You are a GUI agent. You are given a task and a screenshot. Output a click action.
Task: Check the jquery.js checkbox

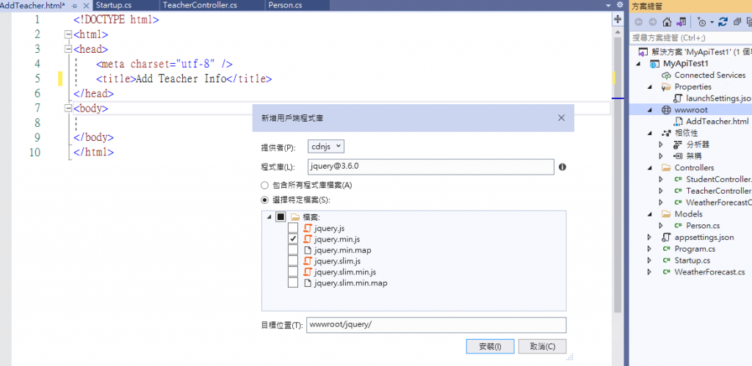[292, 228]
